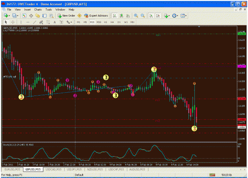Toggle Chart Shift from the toolbar
Screen dimensions: 248x178
[x=158, y=15]
